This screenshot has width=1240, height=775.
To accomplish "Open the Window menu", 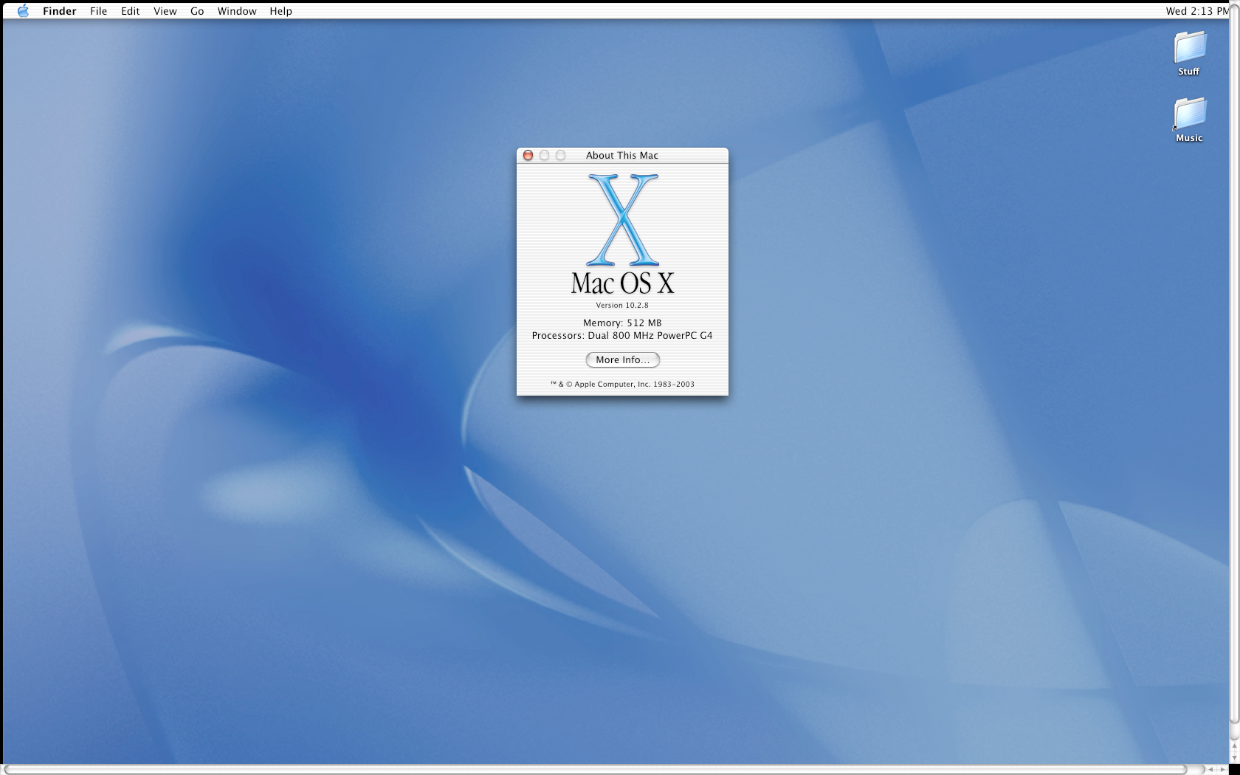I will click(x=237, y=11).
